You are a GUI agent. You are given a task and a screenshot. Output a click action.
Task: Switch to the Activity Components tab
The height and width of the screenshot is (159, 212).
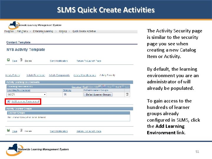tap(59, 75)
